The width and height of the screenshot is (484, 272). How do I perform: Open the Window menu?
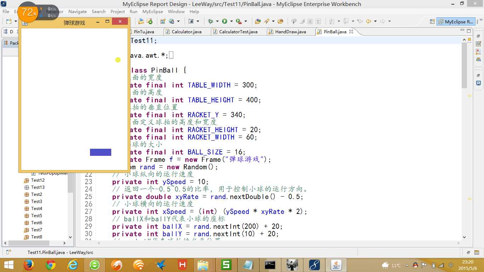[x=176, y=11]
